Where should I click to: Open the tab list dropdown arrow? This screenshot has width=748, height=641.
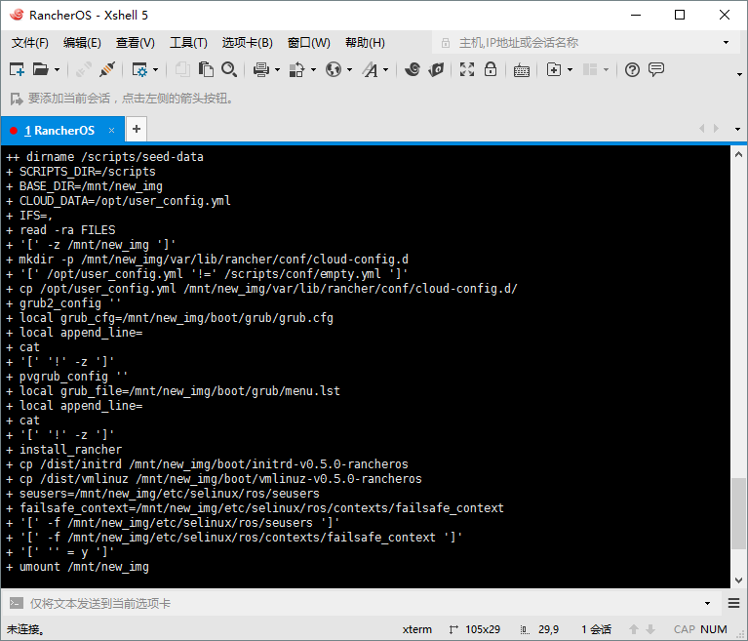tap(737, 130)
